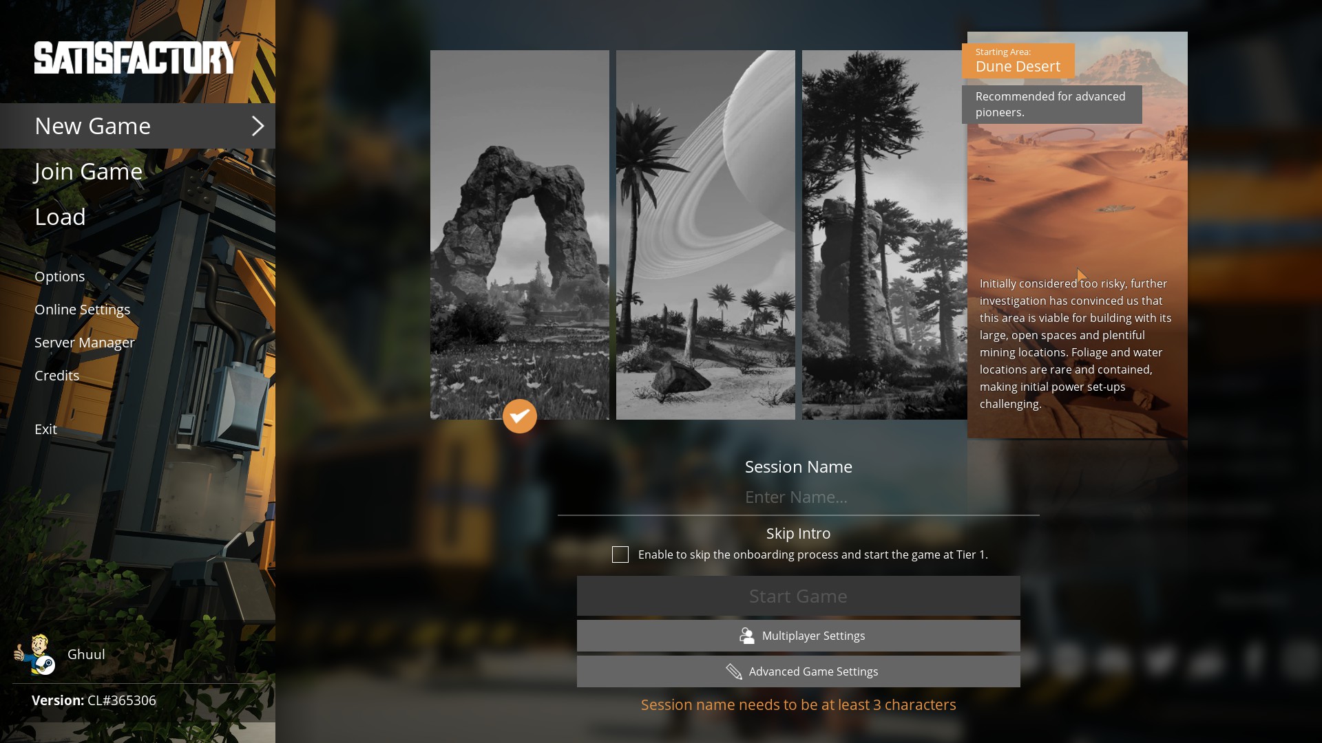Click the Advanced Game Settings icon

[x=733, y=671]
